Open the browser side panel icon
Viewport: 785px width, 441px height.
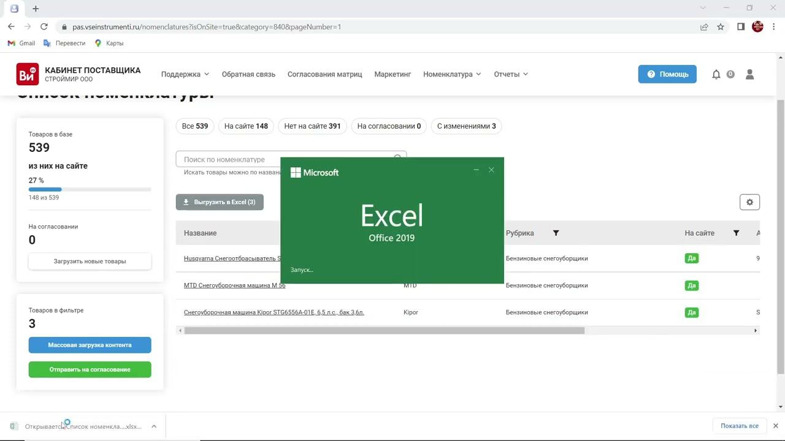pos(741,27)
